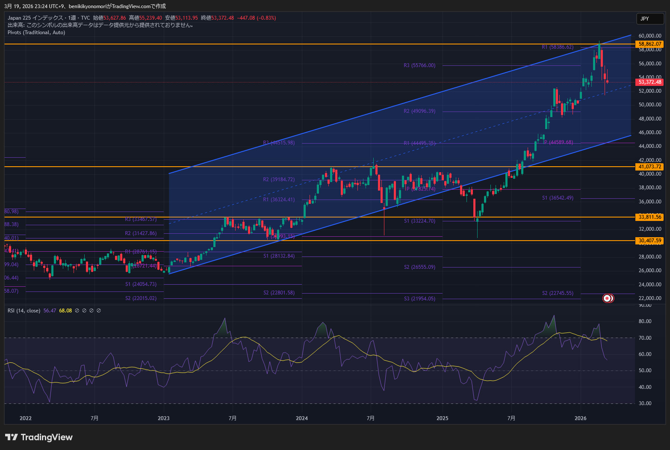Click the 2024 label on time axis
Image resolution: width=670 pixels, height=450 pixels.
click(x=302, y=418)
